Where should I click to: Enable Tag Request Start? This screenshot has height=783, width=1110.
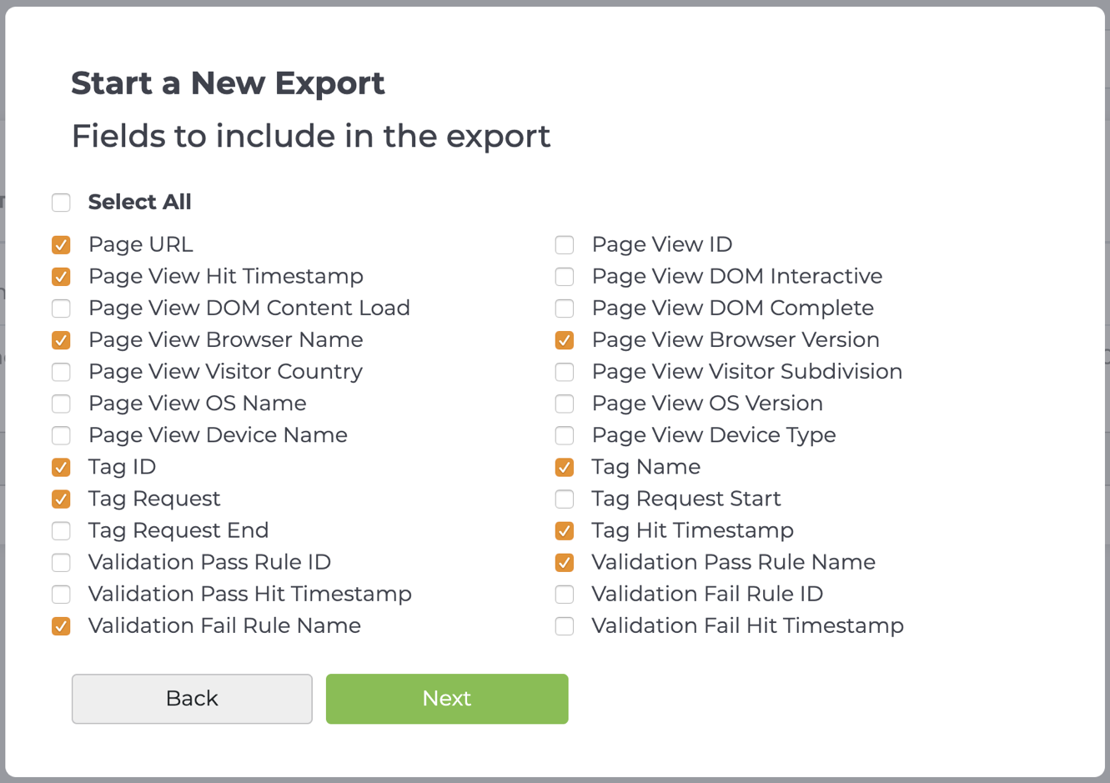pos(565,498)
